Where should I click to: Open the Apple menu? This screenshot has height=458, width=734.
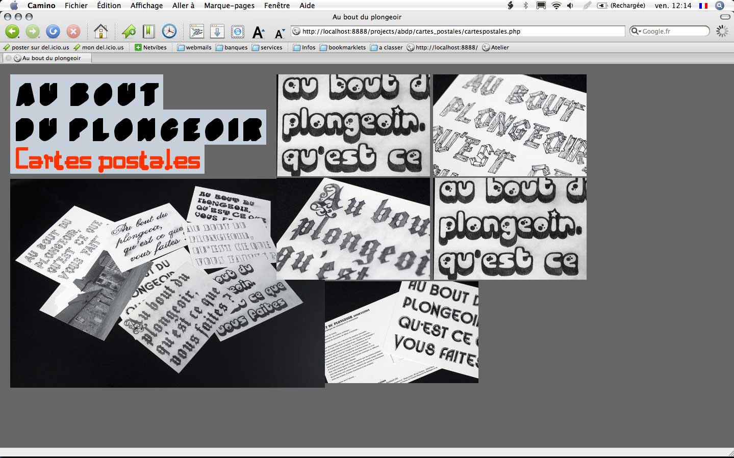coord(14,6)
